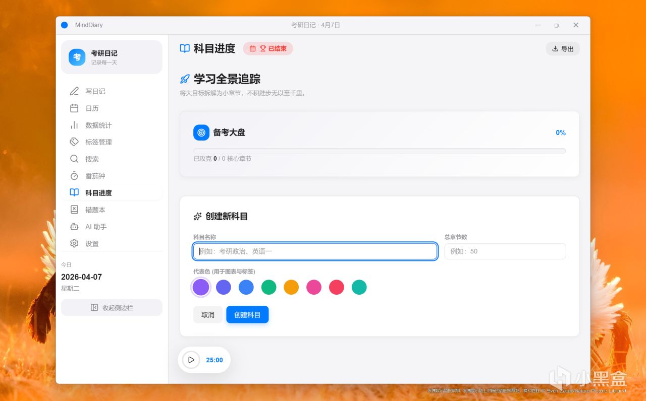Select the orange color swatch

[x=291, y=287]
